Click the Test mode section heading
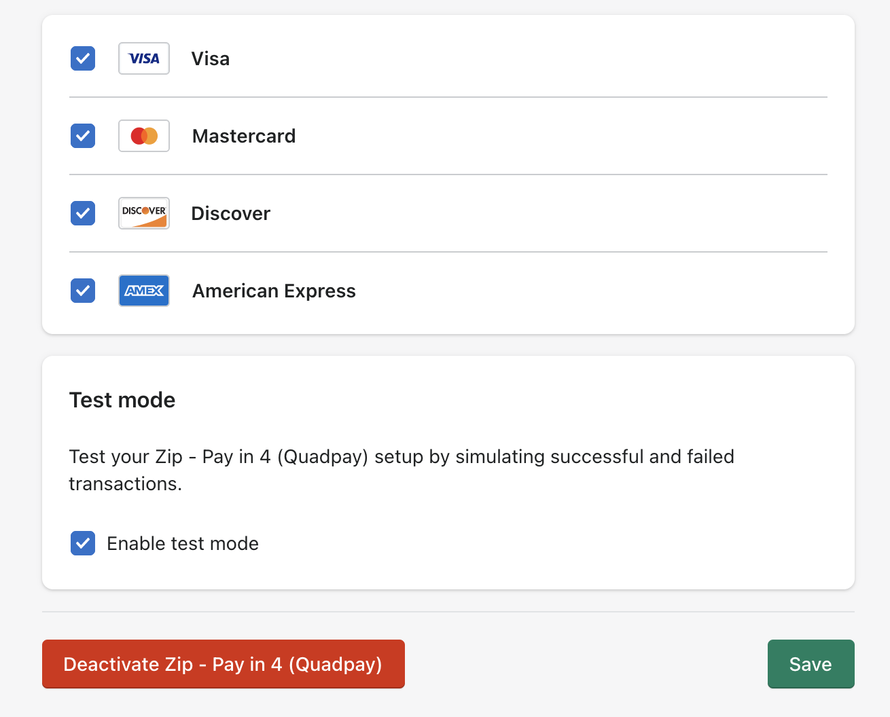The image size is (890, 717). (122, 400)
